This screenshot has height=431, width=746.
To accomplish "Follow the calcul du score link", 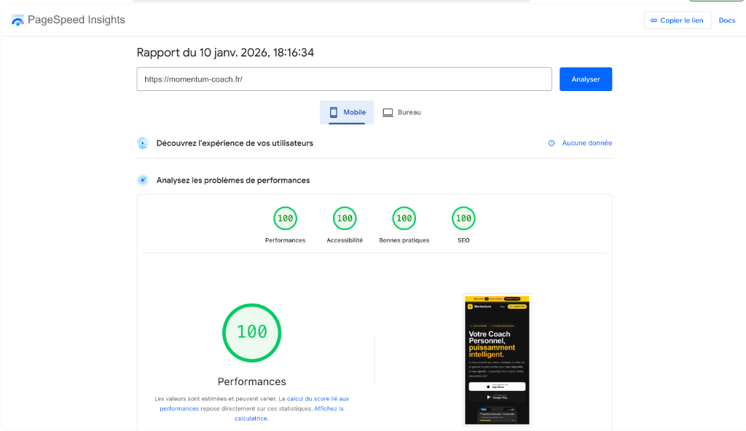I will [x=318, y=399].
